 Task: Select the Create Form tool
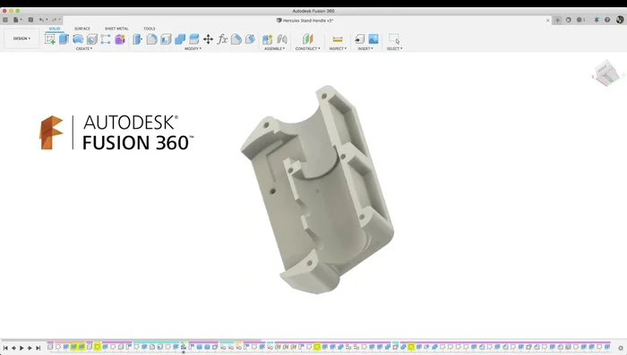pyautogui.click(x=106, y=39)
